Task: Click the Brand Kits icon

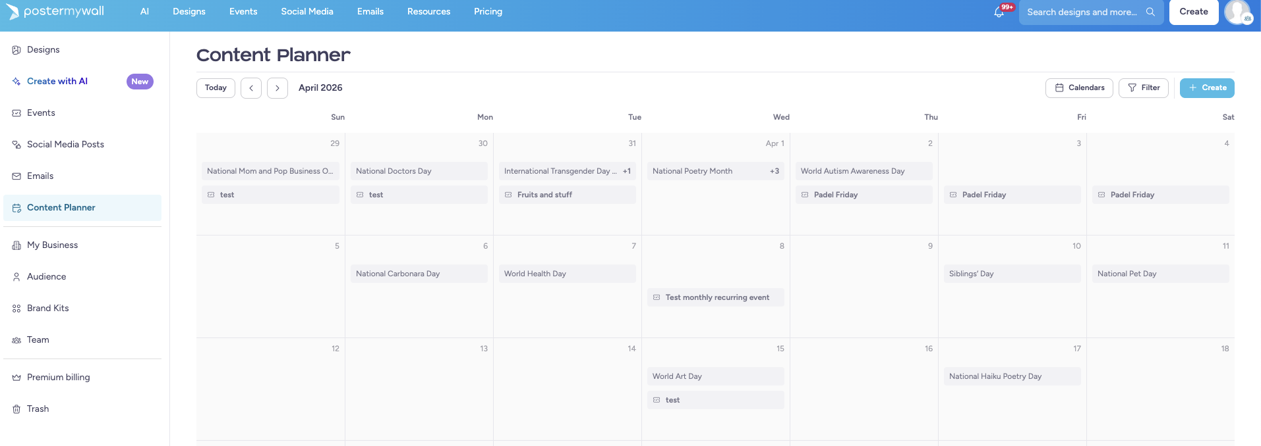Action: click(16, 309)
